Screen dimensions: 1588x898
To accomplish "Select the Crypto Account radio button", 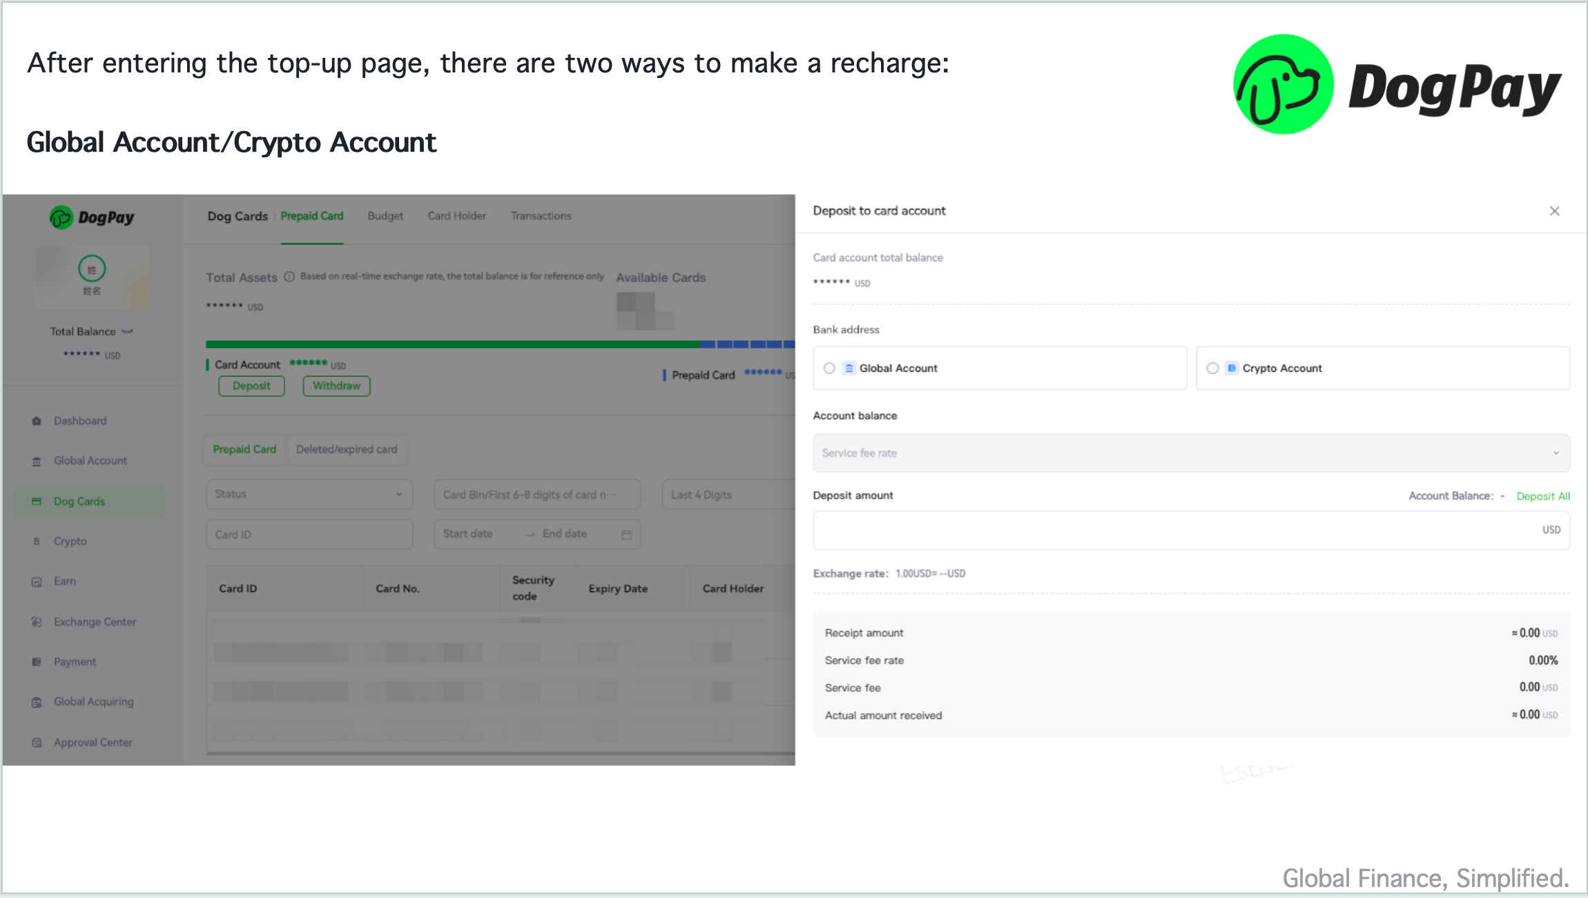I will (1212, 368).
